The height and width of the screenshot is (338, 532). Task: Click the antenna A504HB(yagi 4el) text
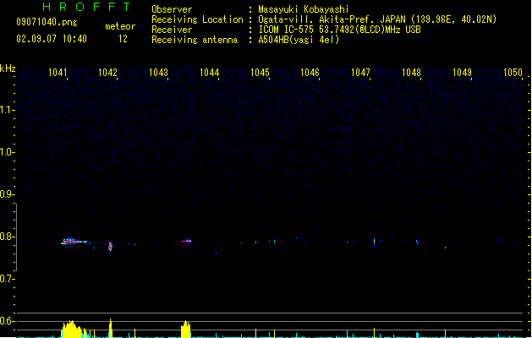(299, 40)
